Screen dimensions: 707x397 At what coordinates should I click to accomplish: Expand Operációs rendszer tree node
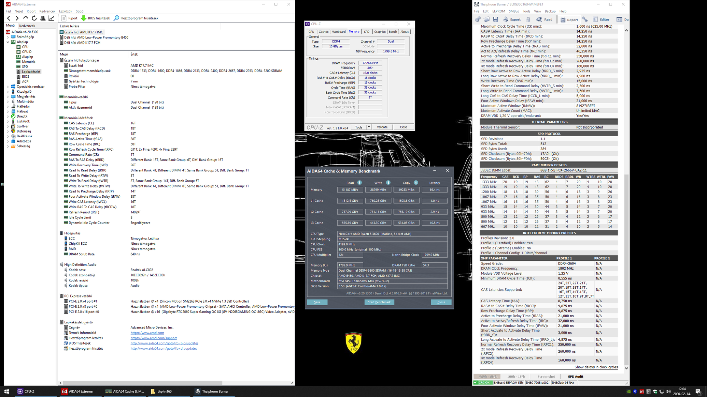click(x=8, y=87)
